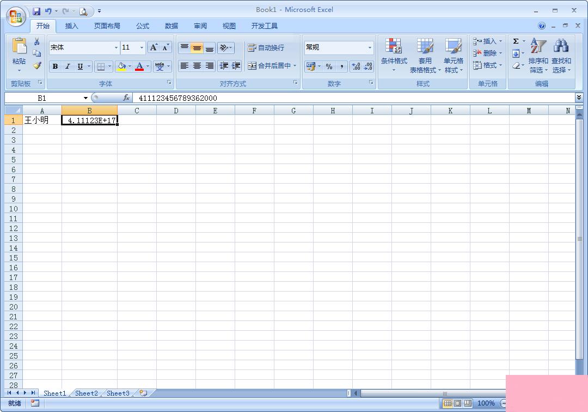Set middle vertical alignment
Image resolution: width=588 pixels, height=412 pixels.
pyautogui.click(x=197, y=47)
